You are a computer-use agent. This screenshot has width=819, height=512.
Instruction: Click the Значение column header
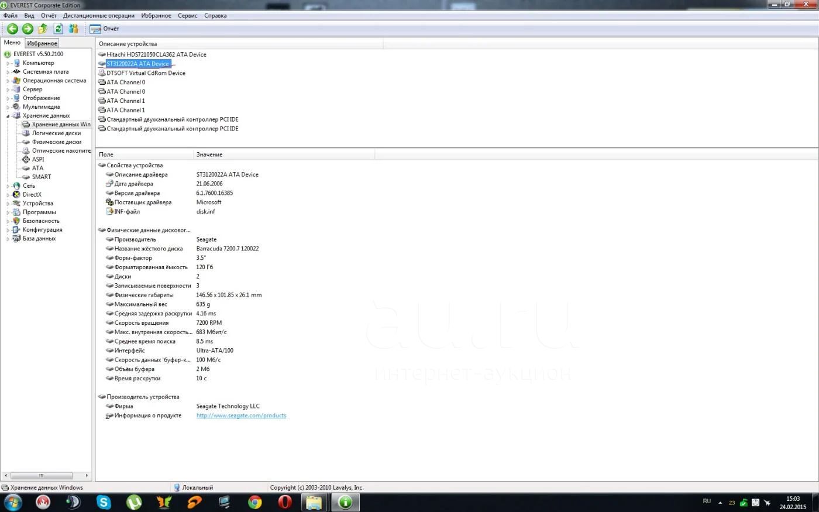pyautogui.click(x=284, y=154)
